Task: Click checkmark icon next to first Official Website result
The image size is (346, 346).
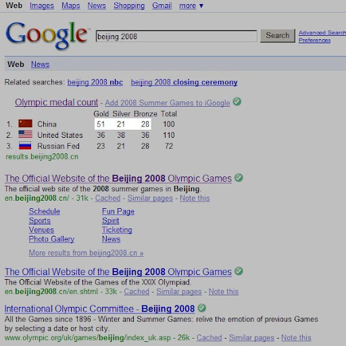Action: pos(239,178)
